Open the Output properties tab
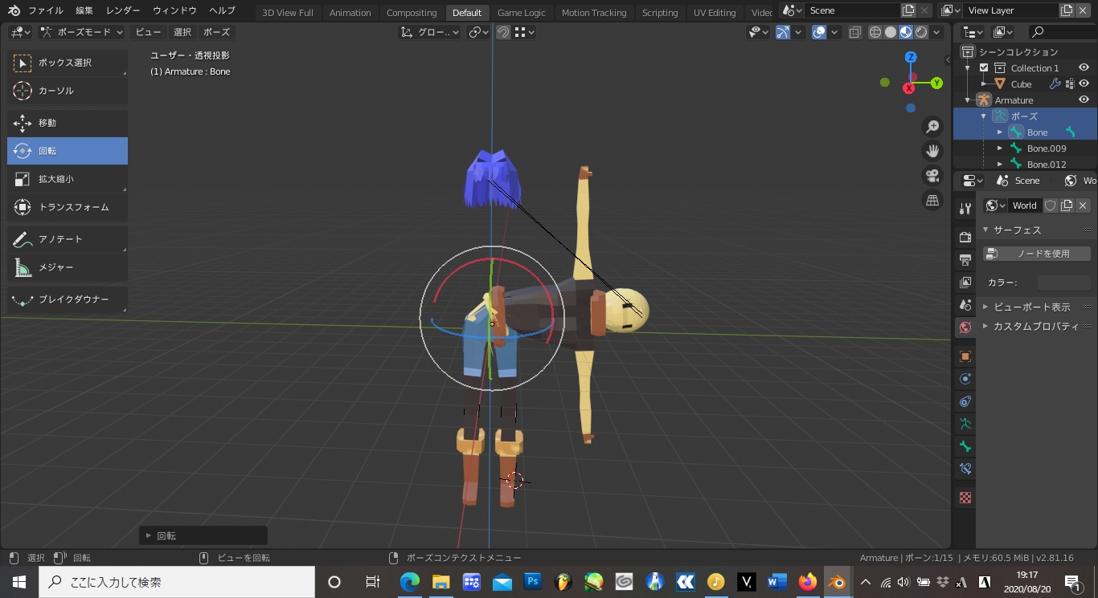This screenshot has height=598, width=1098. (965, 260)
